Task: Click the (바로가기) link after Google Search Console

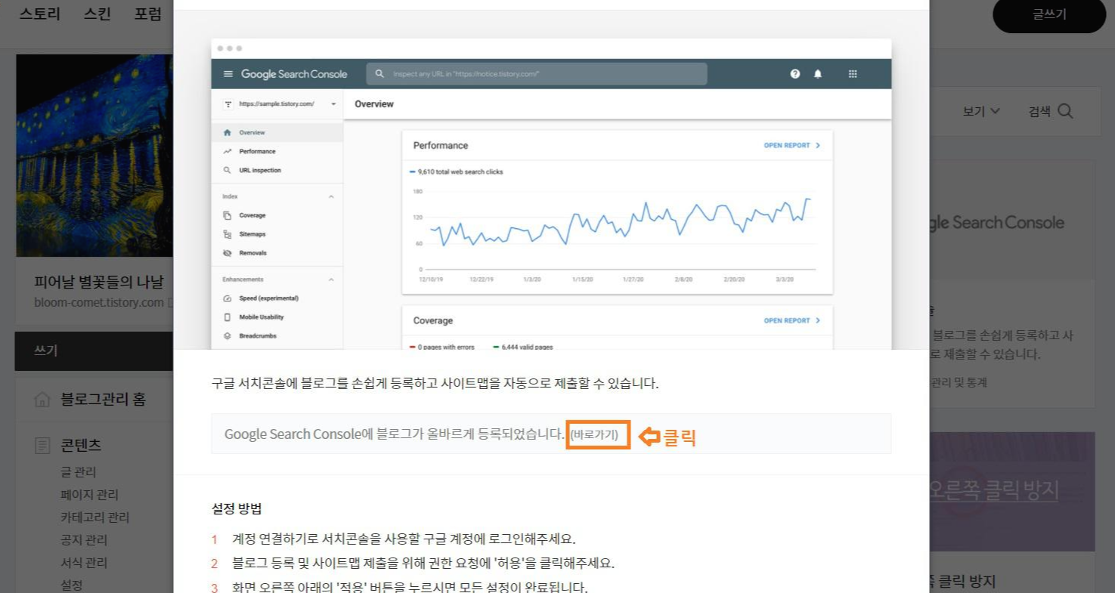Action: point(594,434)
